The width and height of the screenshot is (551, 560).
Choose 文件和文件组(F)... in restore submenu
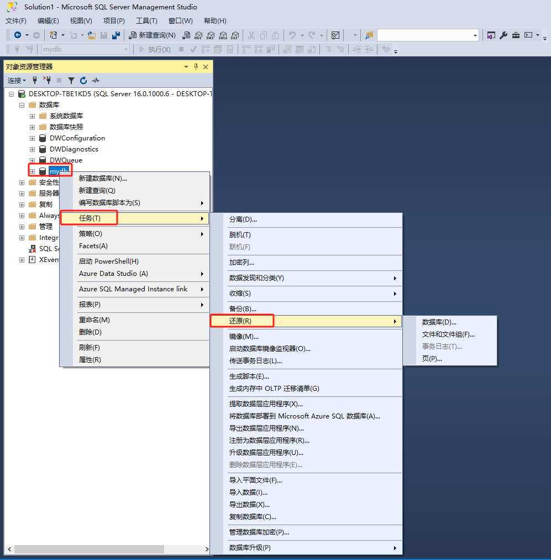coord(450,334)
